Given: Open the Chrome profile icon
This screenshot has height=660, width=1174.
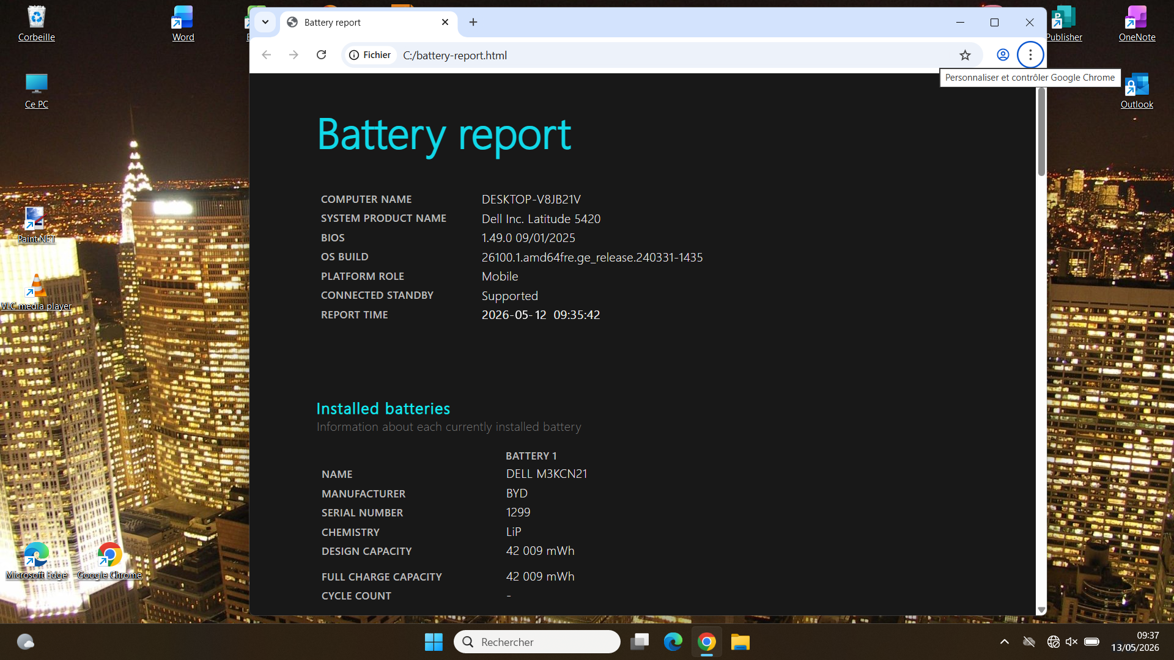Looking at the screenshot, I should 1003,55.
